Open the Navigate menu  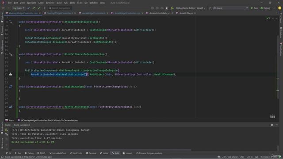tap(31, 3)
